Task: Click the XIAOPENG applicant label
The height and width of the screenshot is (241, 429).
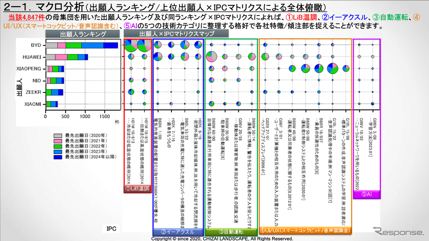Action: (29, 69)
